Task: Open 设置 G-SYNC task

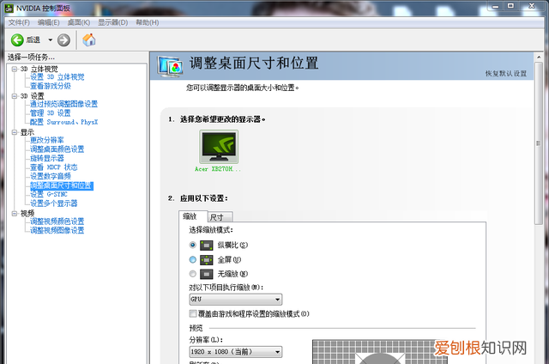Action: (x=49, y=194)
